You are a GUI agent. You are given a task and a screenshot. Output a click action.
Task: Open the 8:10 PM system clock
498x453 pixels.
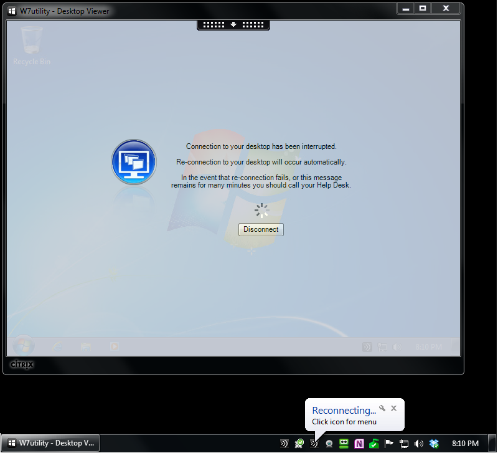coord(465,444)
